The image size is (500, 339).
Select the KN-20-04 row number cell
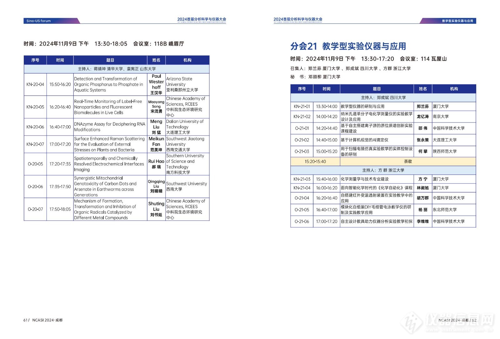(x=35, y=84)
